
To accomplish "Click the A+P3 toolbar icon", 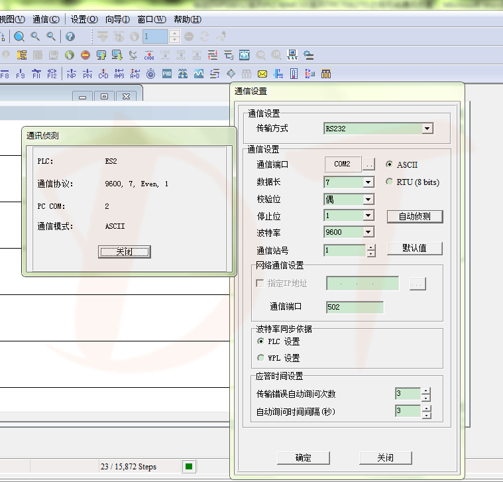I will [x=119, y=74].
